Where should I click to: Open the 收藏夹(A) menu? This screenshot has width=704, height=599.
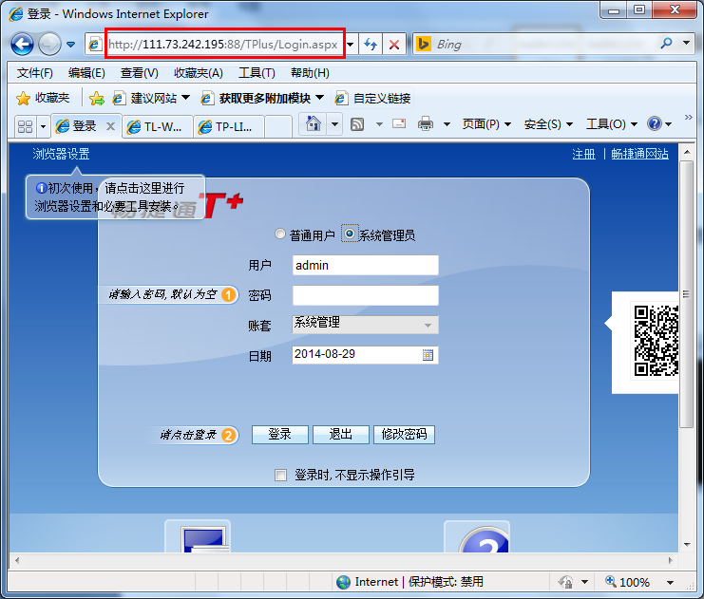pos(198,73)
